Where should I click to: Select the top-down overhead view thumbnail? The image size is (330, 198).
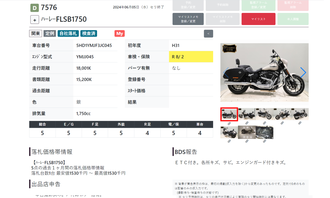[x=247, y=132]
